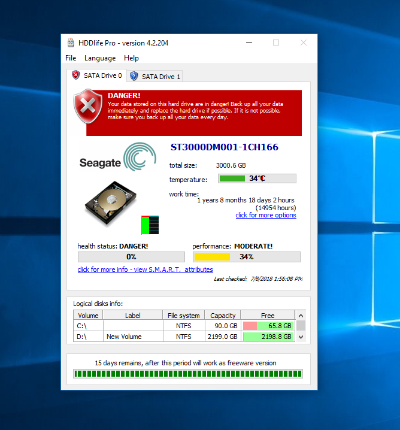Click the logical disks list scrollbar thumb
Viewport: 400px width, 430px height.
(x=301, y=326)
